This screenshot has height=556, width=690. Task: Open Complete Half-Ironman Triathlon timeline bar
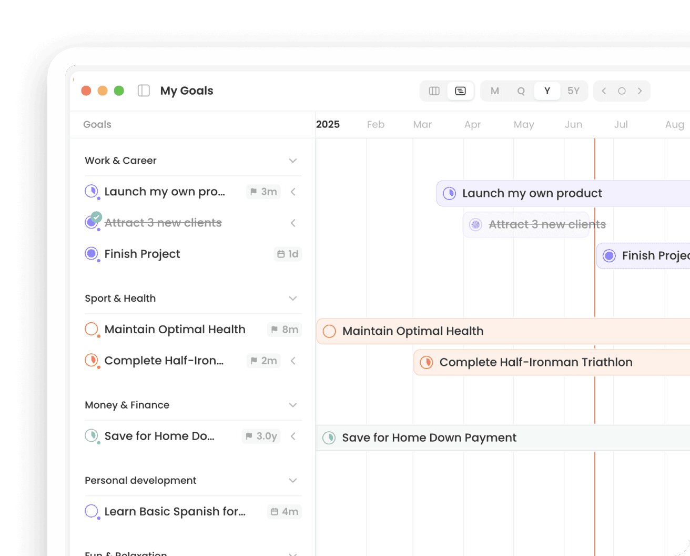pos(552,362)
